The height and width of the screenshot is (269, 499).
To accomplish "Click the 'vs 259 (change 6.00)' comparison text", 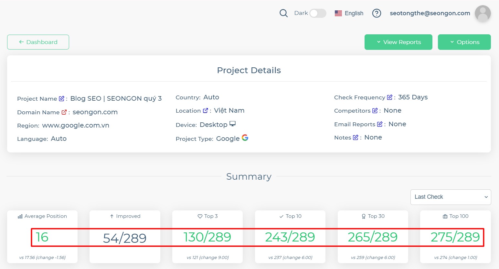I will click(x=373, y=258).
